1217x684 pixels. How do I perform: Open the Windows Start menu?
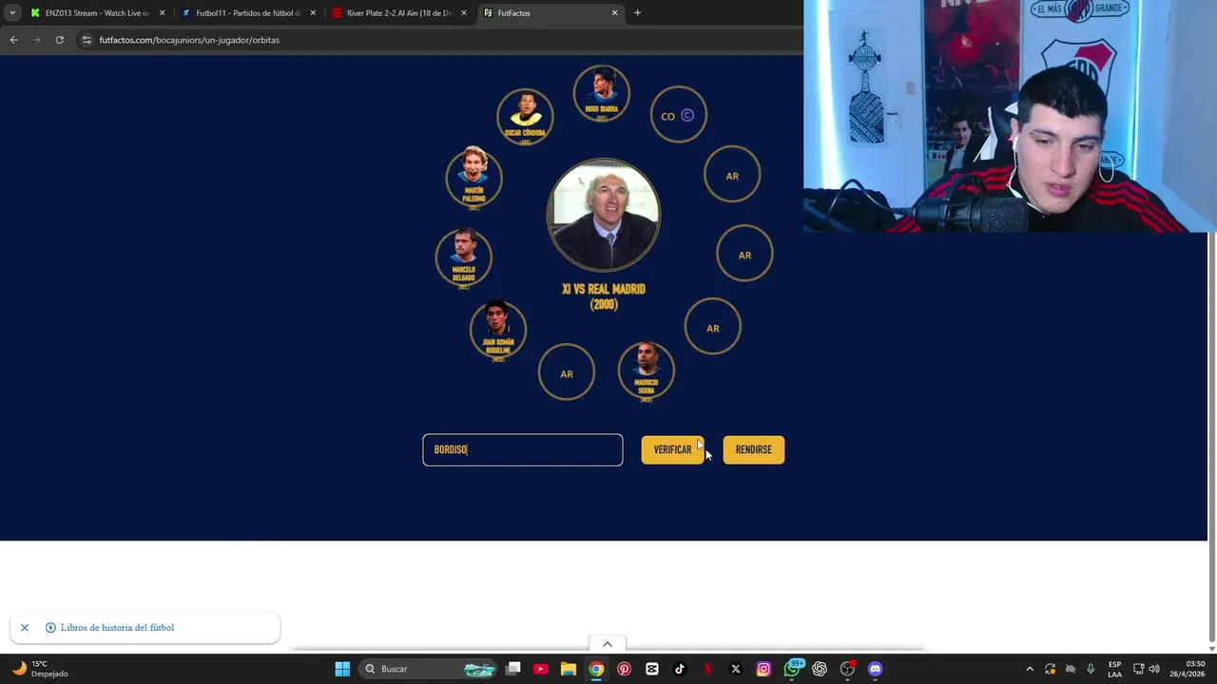342,669
